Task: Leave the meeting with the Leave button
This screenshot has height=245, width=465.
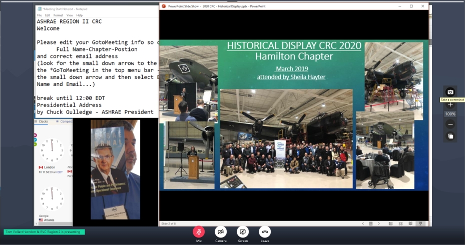Action: click(x=265, y=232)
